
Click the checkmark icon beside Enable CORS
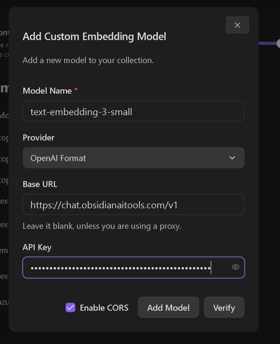[70, 307]
